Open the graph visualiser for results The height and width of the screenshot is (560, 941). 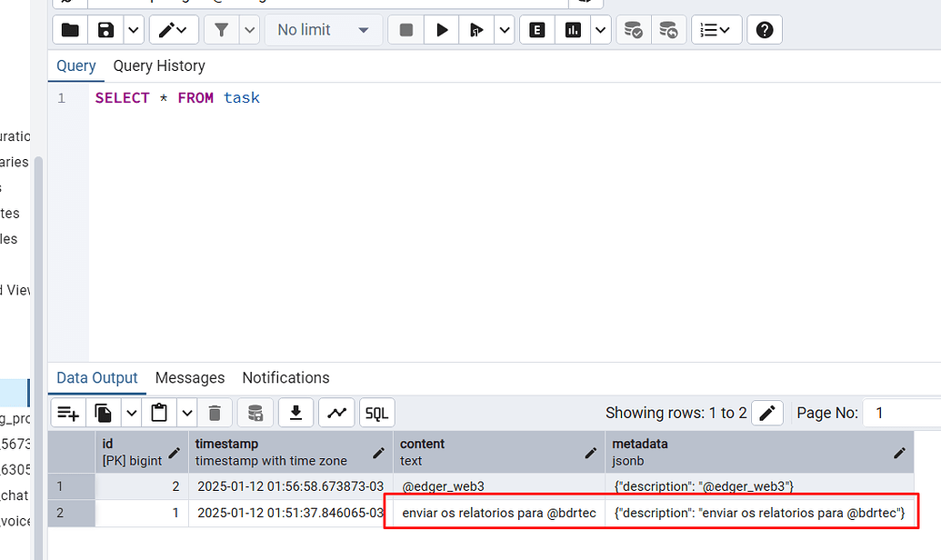coord(336,412)
